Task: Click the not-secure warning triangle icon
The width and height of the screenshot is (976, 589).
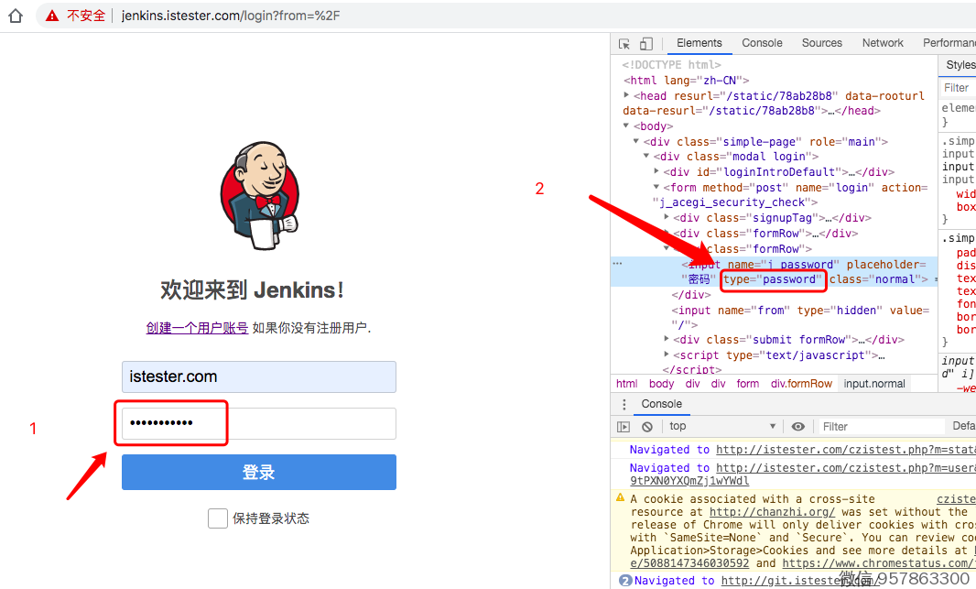Action: point(52,16)
